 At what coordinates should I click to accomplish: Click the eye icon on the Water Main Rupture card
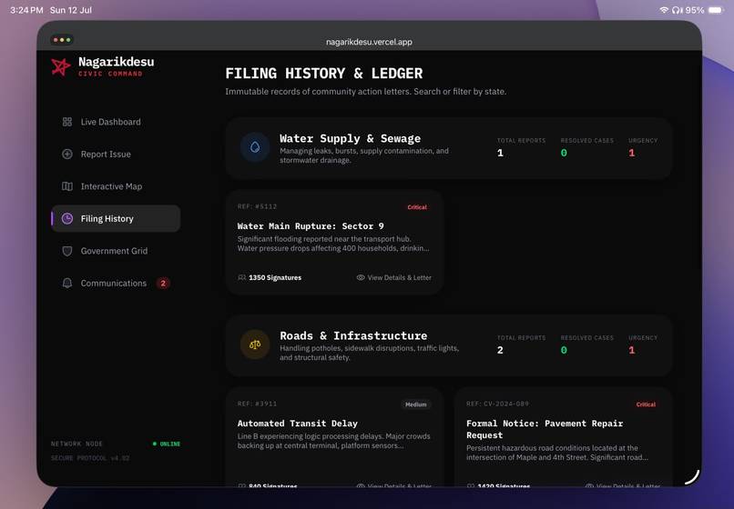(x=361, y=277)
